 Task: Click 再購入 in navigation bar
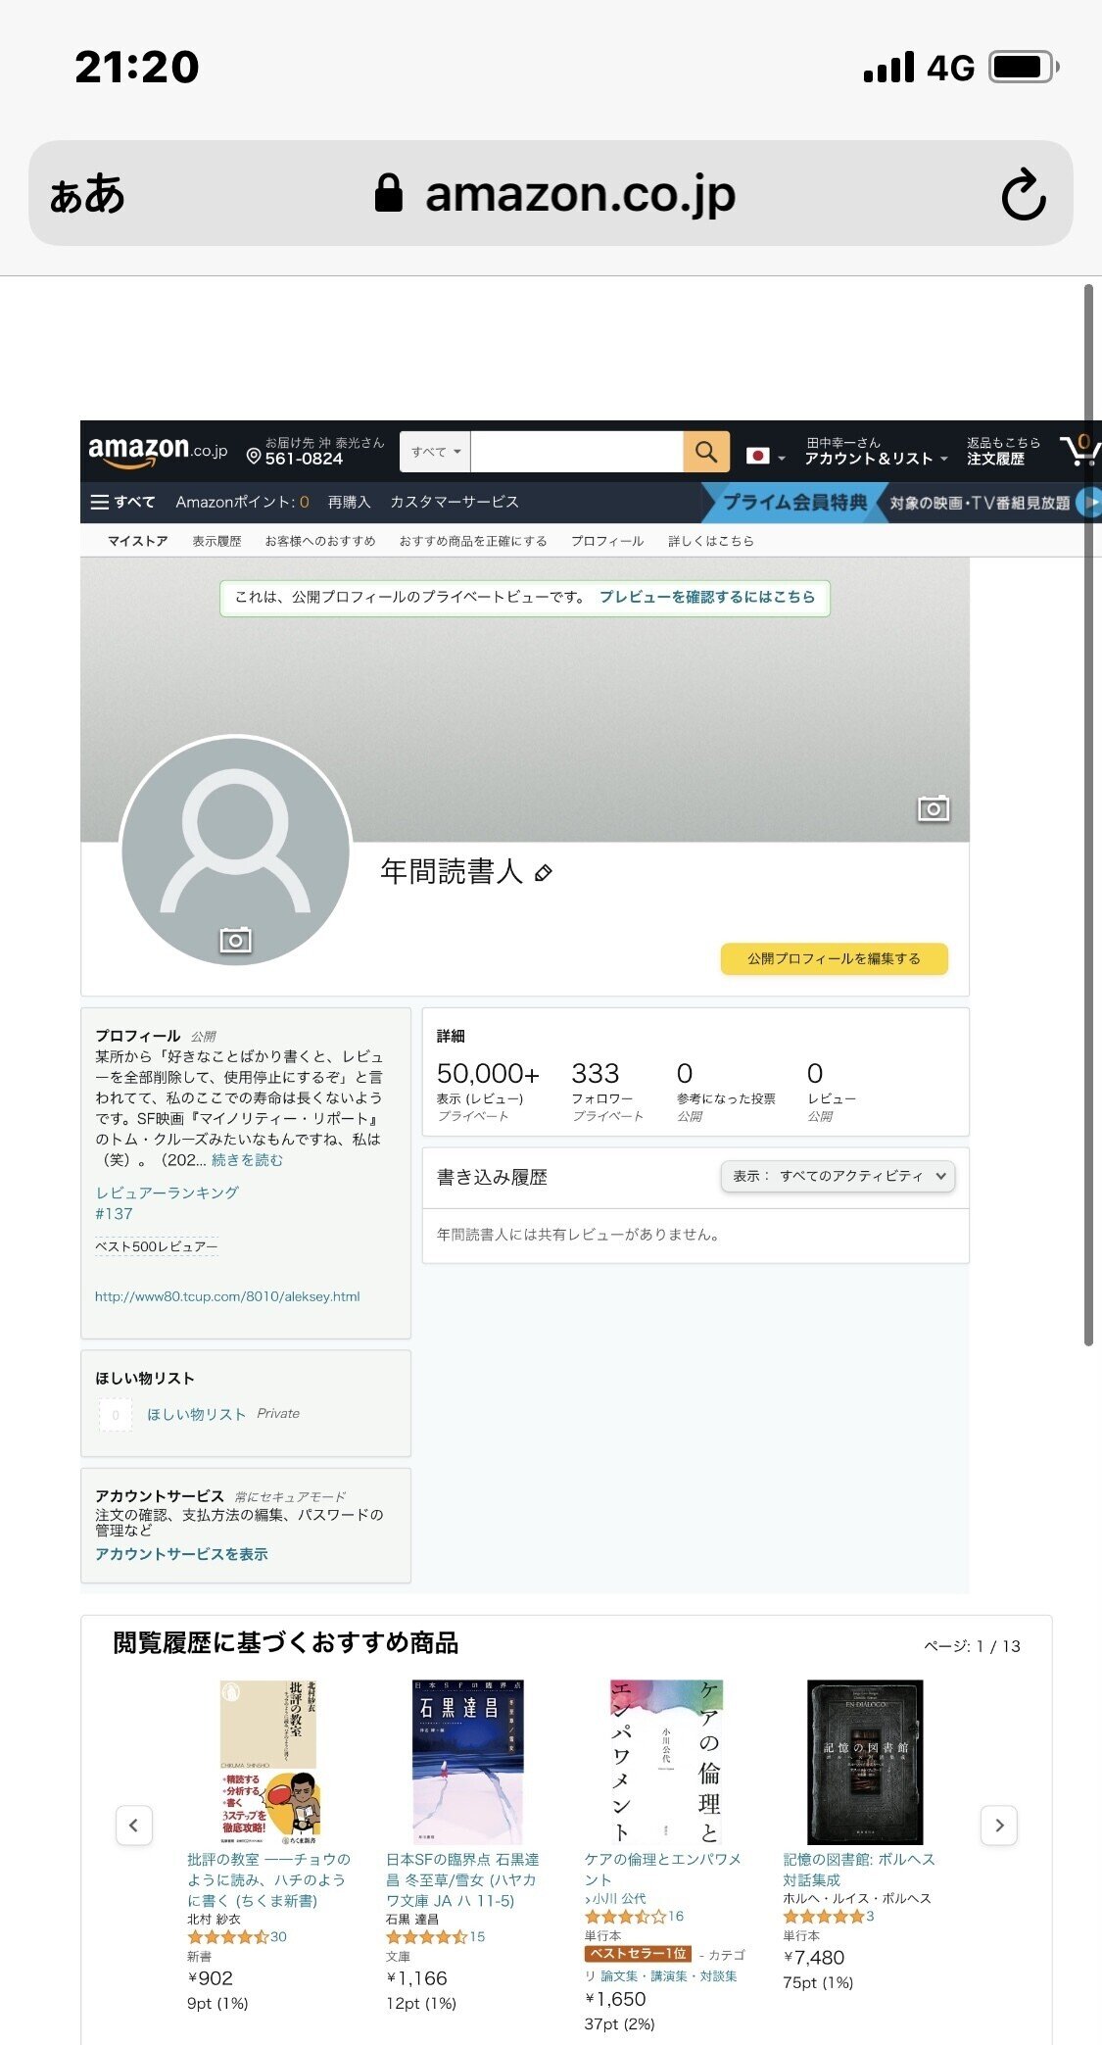click(349, 502)
